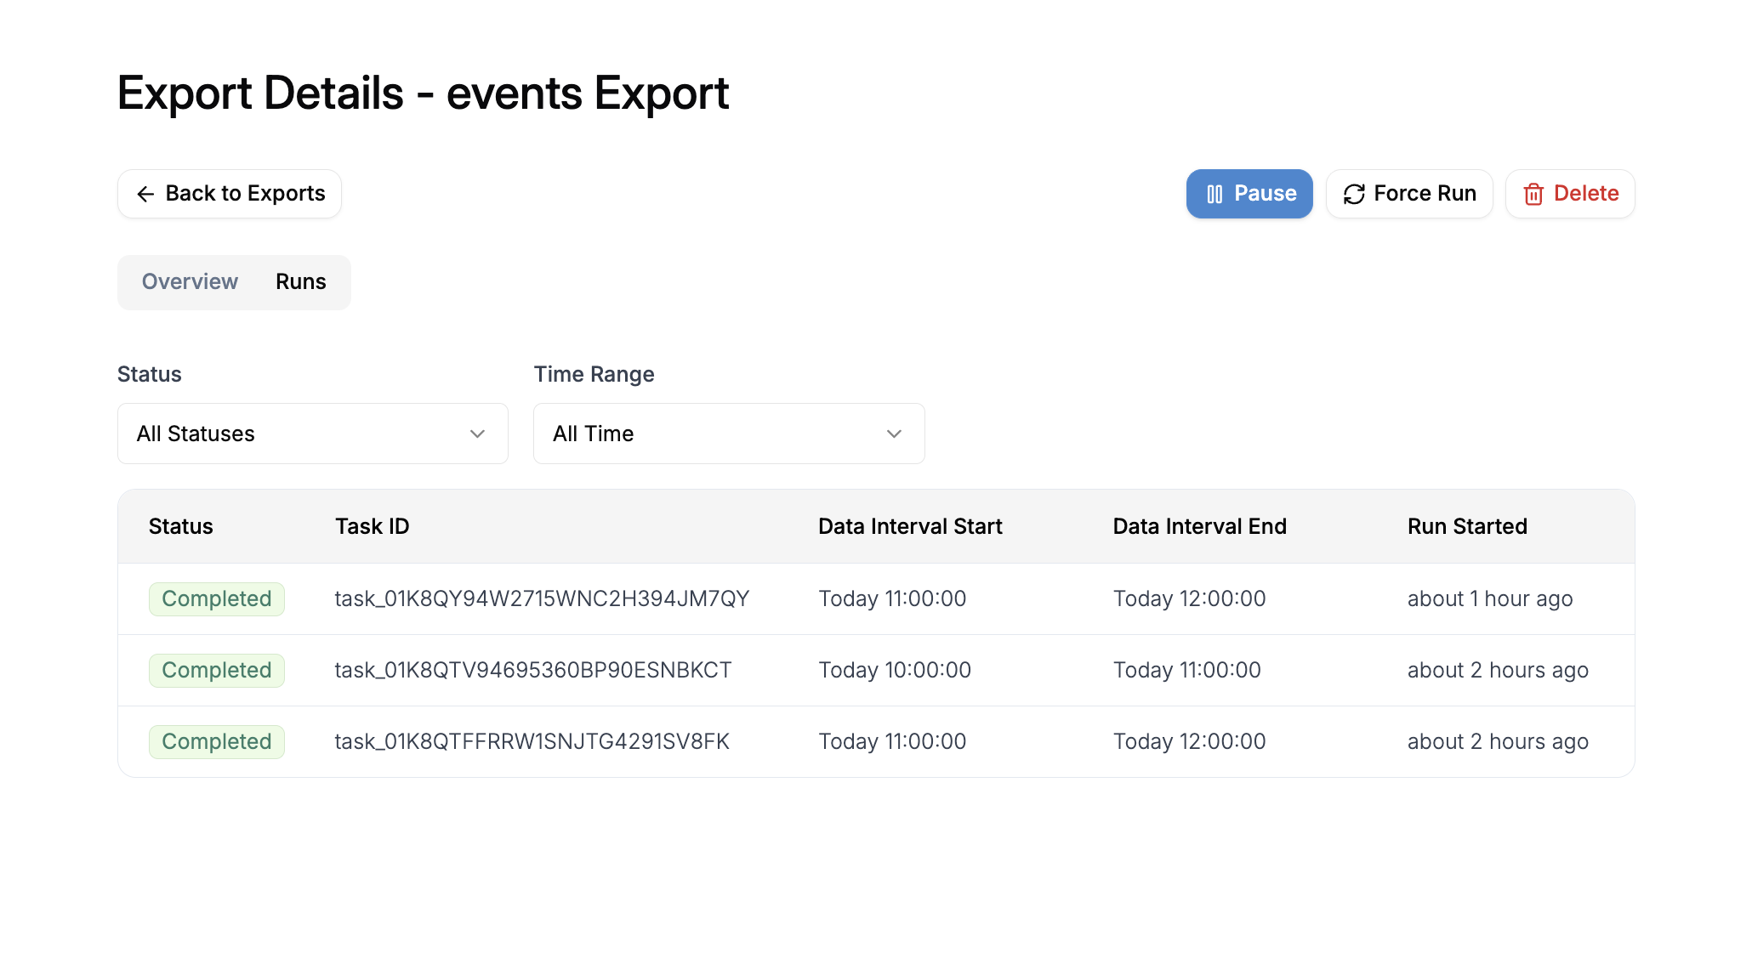Open the All Time dropdown
The image size is (1752, 964).
coord(728,434)
